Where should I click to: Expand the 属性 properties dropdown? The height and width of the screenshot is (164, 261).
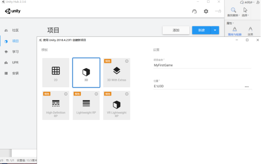pos(230,23)
